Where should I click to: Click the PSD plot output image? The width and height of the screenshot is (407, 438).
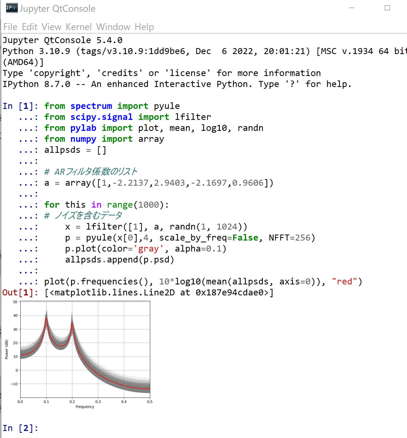coord(78,354)
